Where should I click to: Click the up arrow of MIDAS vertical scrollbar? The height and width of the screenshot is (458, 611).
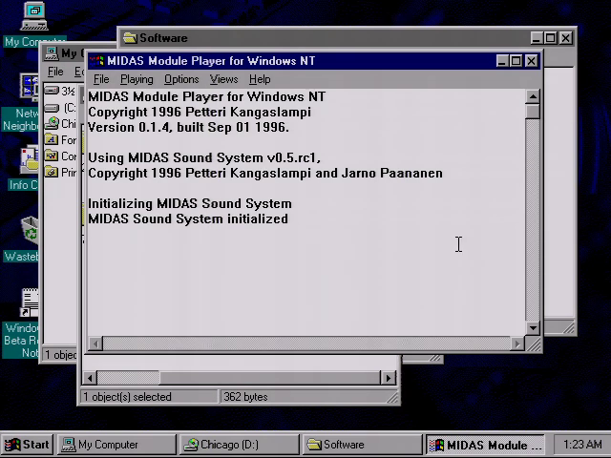(533, 96)
